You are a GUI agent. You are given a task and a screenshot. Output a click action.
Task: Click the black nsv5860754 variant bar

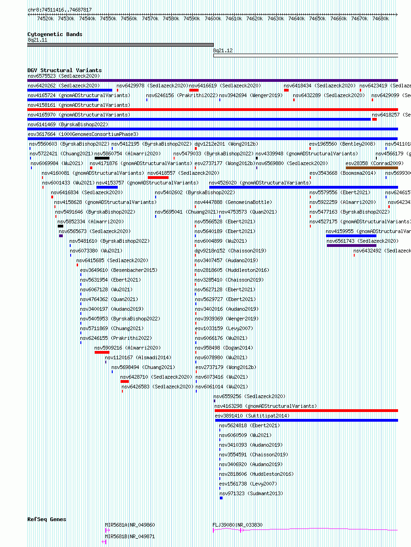(x=102, y=159)
